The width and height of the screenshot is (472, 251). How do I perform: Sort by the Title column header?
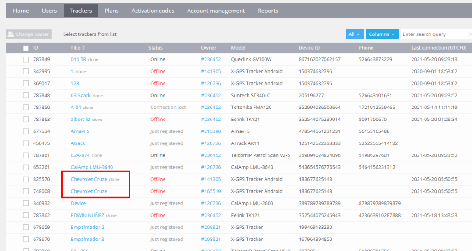click(x=76, y=48)
